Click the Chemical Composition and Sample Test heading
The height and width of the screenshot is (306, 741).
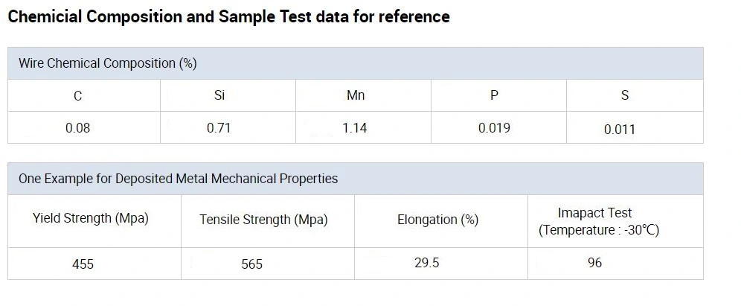[x=228, y=16]
